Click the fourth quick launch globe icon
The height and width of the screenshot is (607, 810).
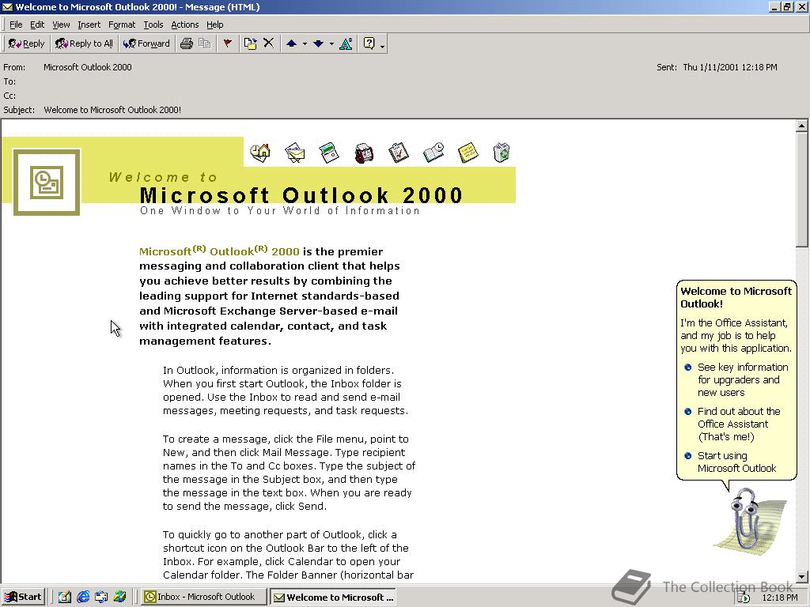tap(120, 598)
